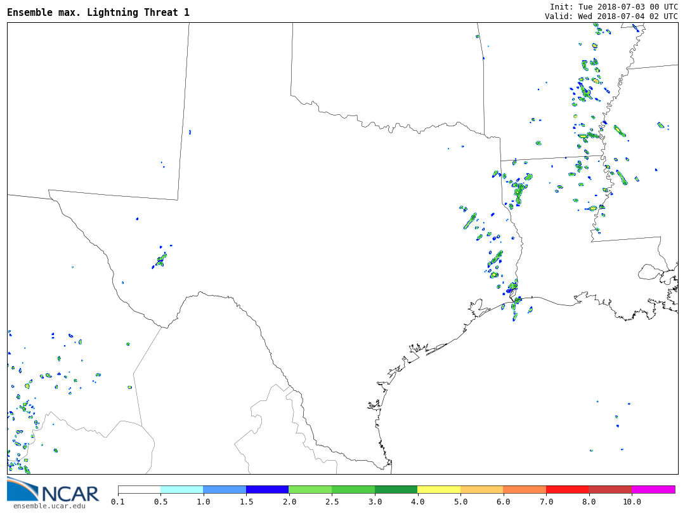Pick the brownish-red swatch between 8.0 and 10.0
This screenshot has height=514, width=685.
pyautogui.click(x=610, y=489)
